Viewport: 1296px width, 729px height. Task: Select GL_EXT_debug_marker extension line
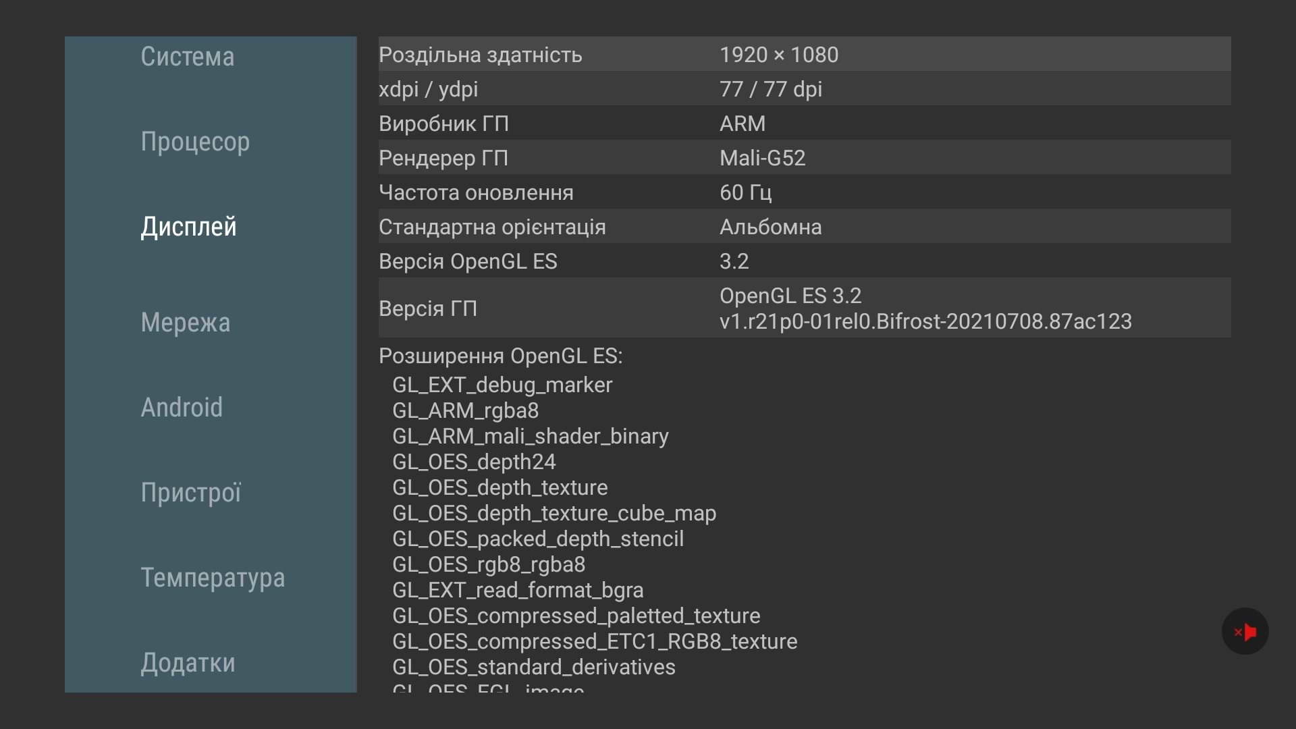click(x=502, y=385)
